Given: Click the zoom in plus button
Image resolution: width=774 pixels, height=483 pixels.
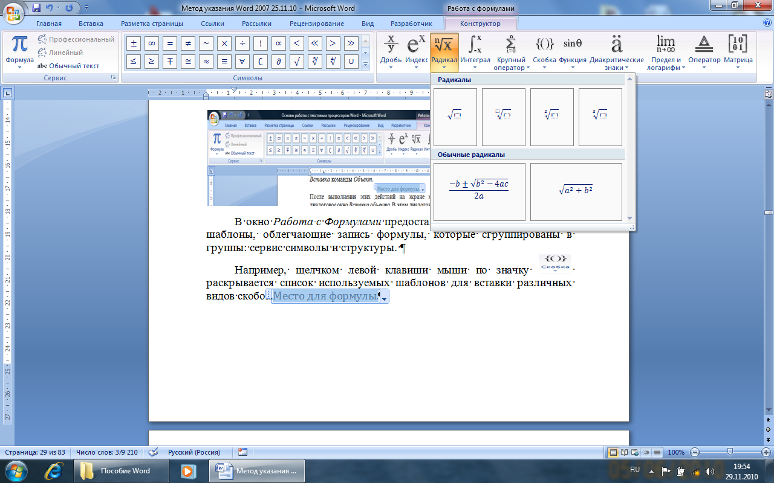Looking at the screenshot, I should pos(766,452).
